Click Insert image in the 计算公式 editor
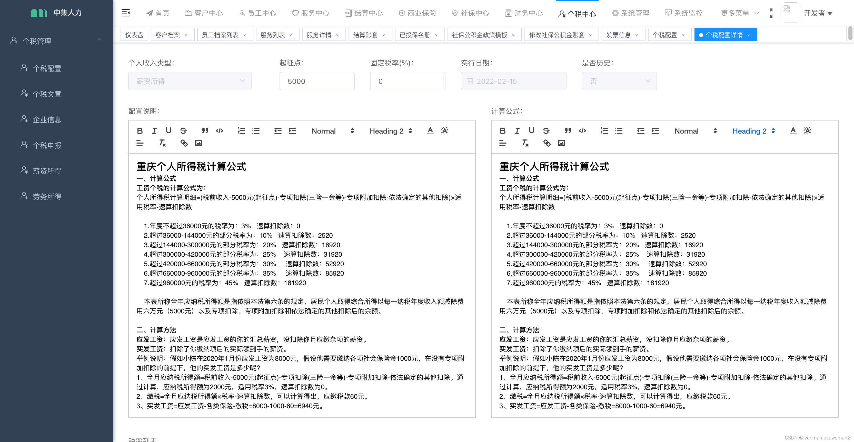 tap(561, 143)
